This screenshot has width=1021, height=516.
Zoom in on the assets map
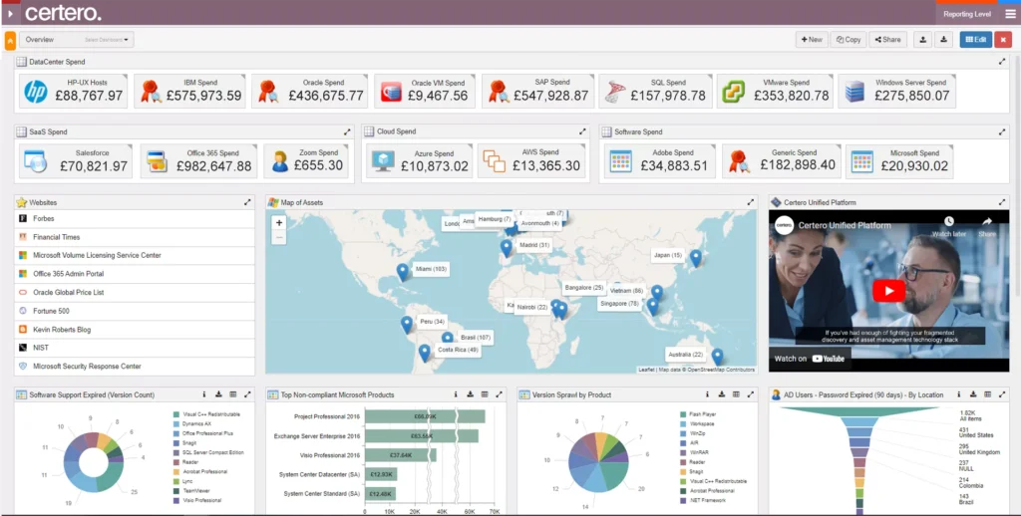[x=279, y=222]
